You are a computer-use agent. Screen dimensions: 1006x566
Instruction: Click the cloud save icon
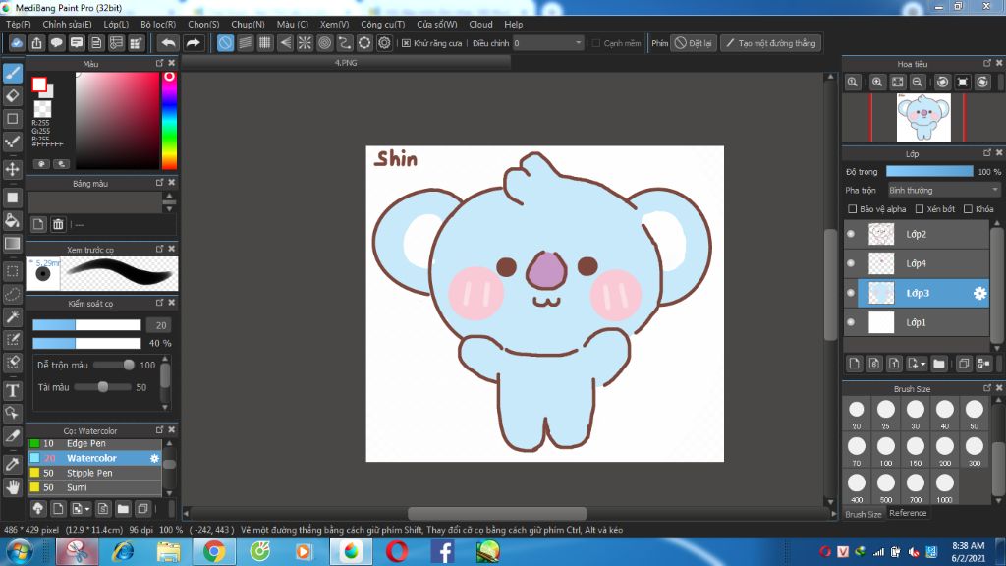click(17, 43)
